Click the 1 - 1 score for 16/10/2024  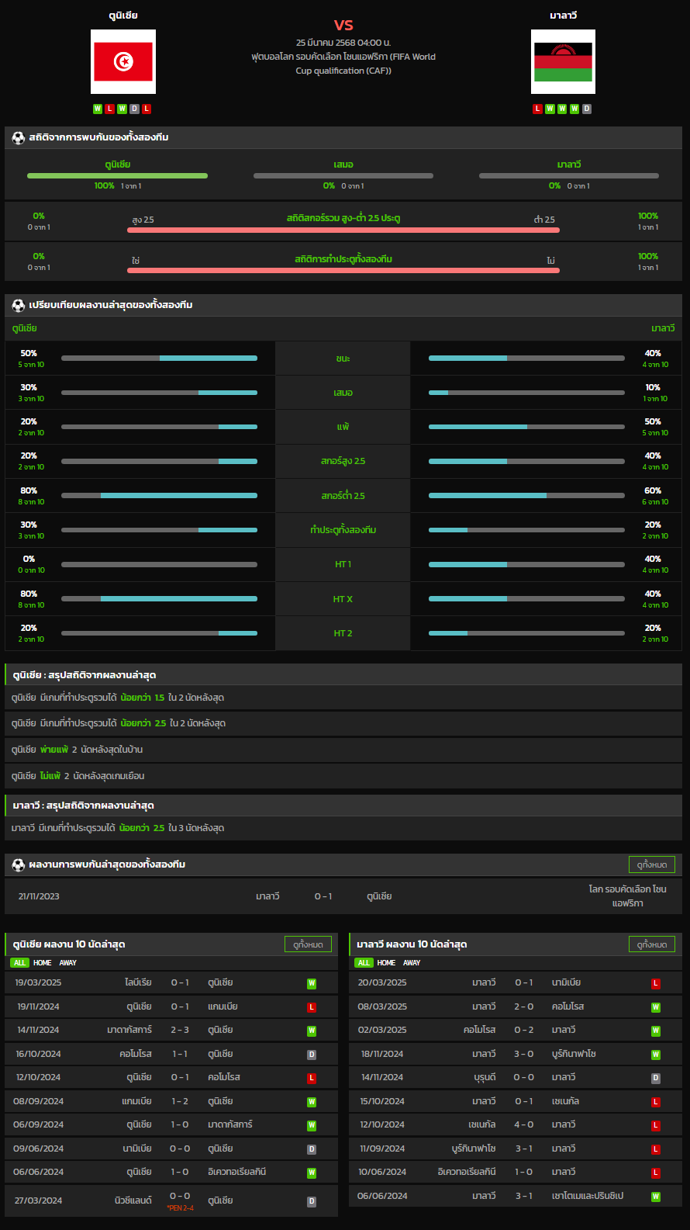pos(180,1054)
